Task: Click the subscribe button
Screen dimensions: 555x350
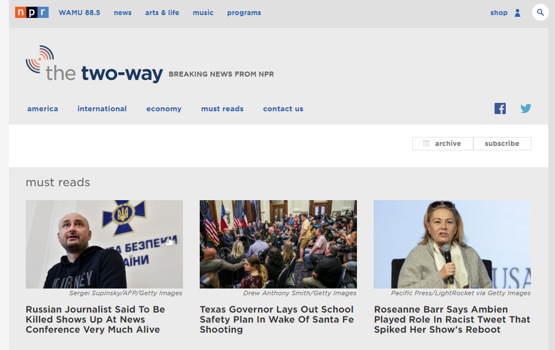Action: tap(502, 143)
